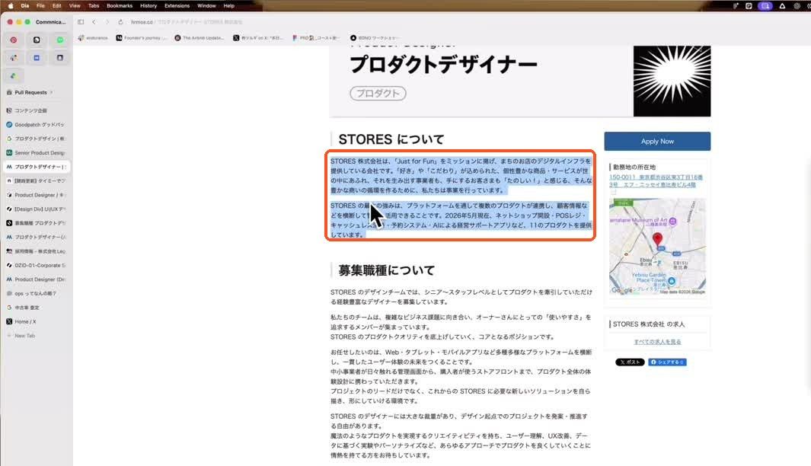Open the Bookmarks menu
Screen dimensions: 811x466
click(x=120, y=5)
